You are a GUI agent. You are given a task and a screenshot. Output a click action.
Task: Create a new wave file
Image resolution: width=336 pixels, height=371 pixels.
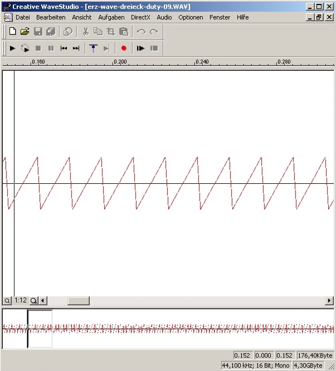[13, 31]
